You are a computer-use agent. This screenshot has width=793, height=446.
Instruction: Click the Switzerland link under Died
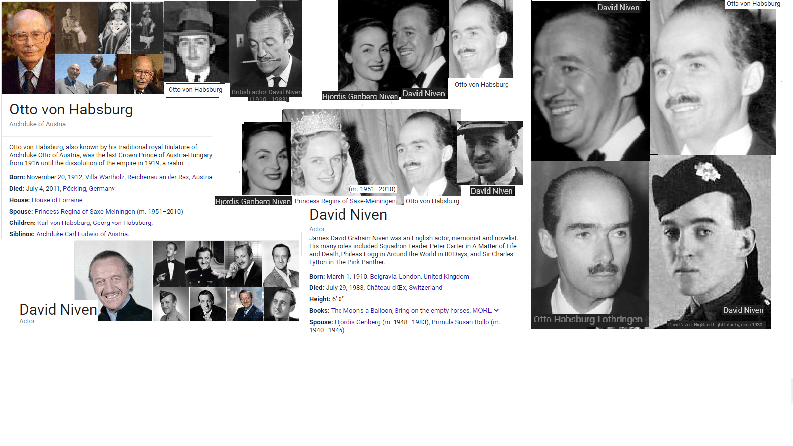pos(425,288)
